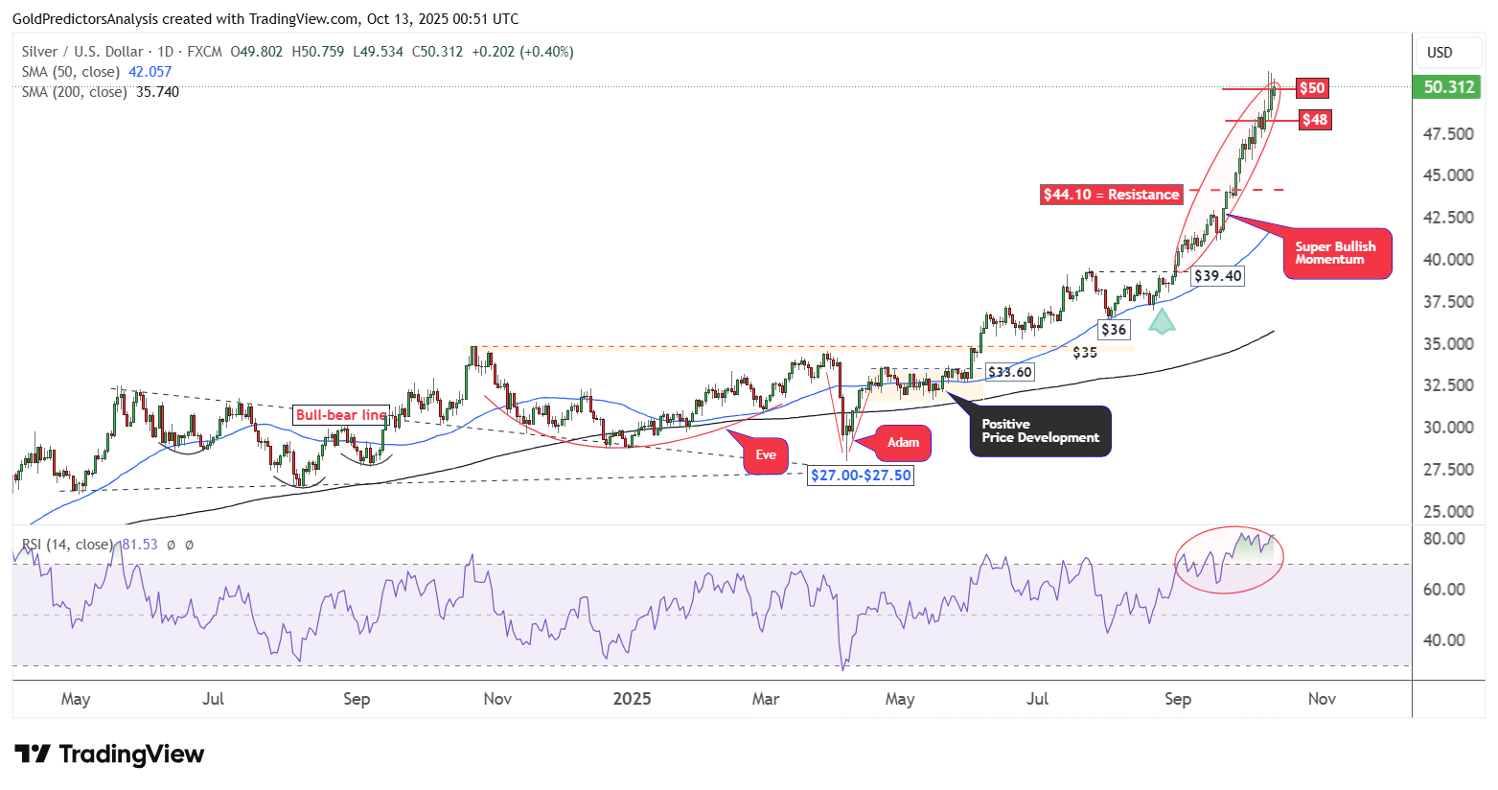
Task: Open the USD currency selector
Action: pyautogui.click(x=1440, y=53)
